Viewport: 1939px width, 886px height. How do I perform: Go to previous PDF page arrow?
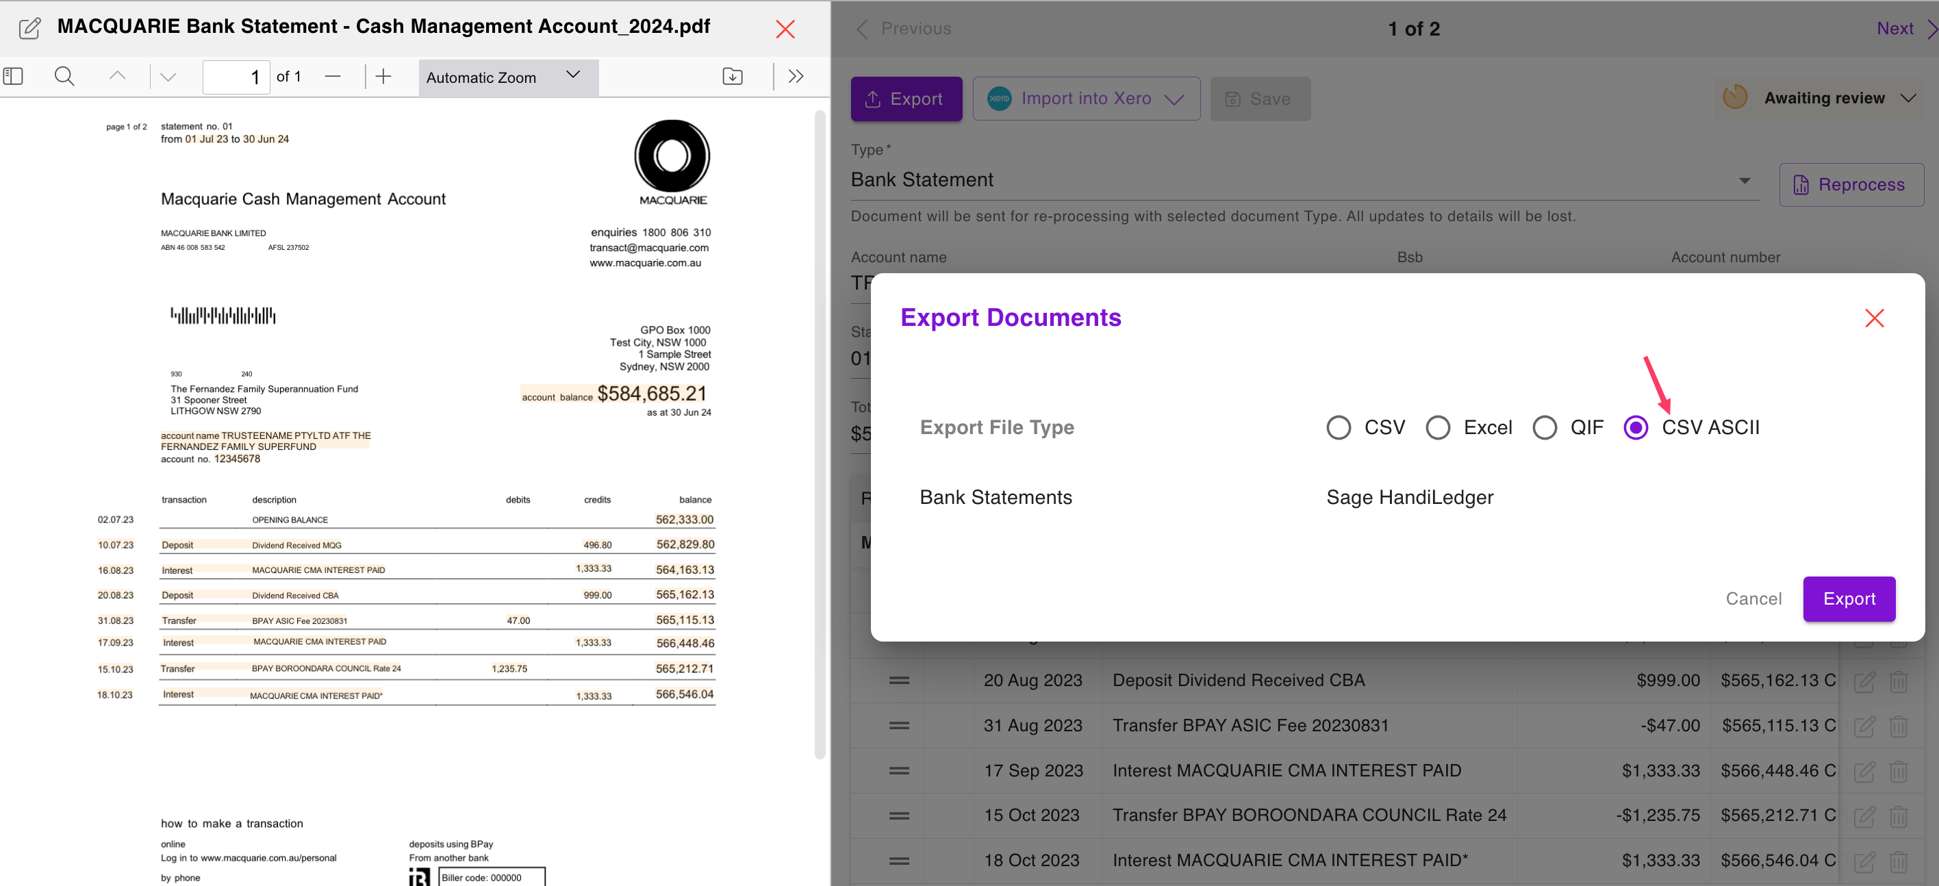tap(118, 76)
